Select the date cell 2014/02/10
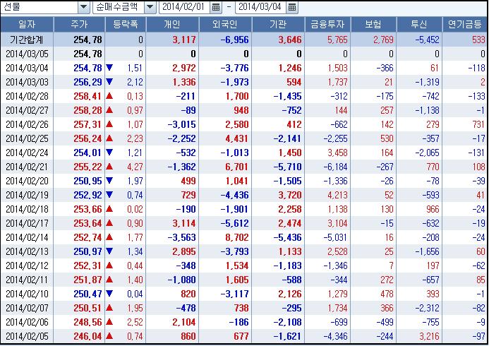 coord(27,294)
